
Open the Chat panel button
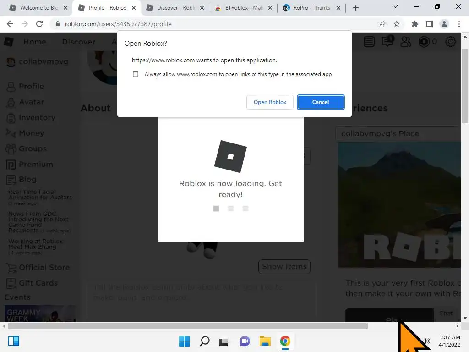(446, 313)
